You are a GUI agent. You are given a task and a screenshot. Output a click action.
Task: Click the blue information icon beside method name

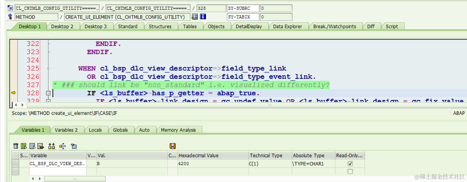[203, 17]
